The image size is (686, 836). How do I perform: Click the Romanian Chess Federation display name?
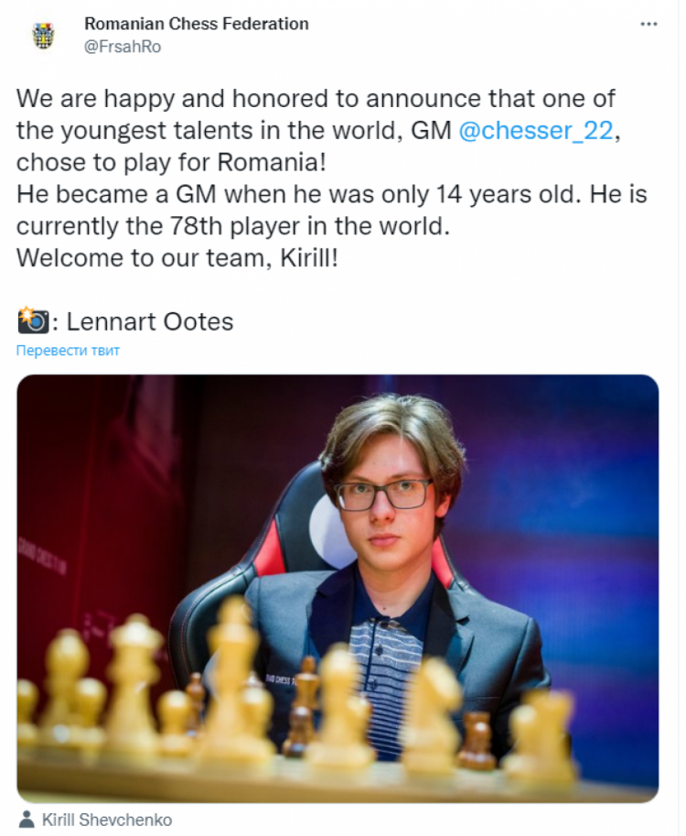click(196, 24)
